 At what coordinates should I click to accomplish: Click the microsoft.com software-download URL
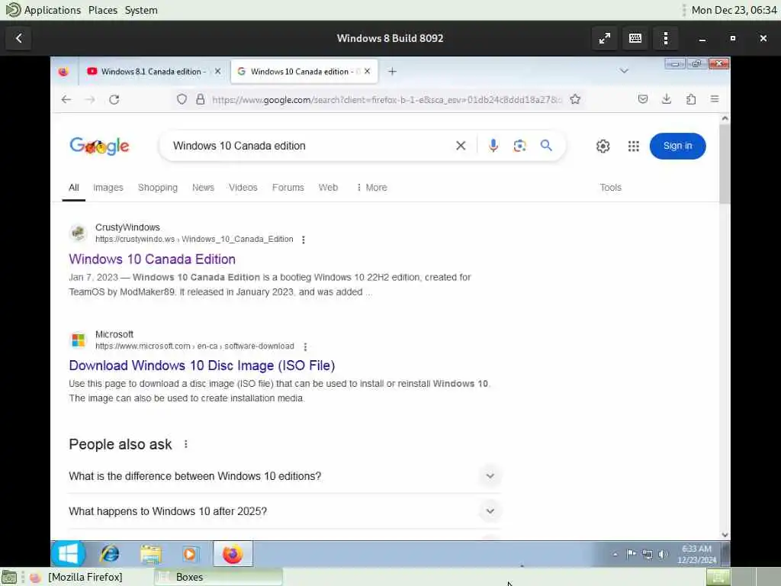point(194,346)
